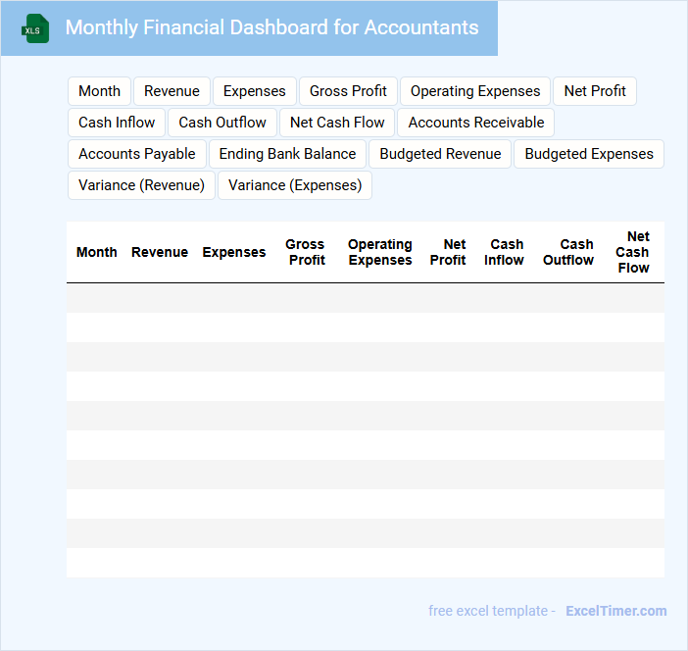Image resolution: width=688 pixels, height=651 pixels.
Task: Choose the Variance (Expenses) tag
Action: click(x=295, y=185)
